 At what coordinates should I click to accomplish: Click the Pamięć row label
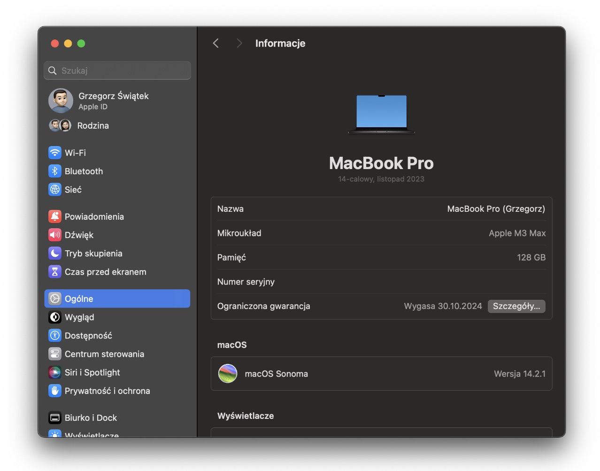click(x=231, y=258)
